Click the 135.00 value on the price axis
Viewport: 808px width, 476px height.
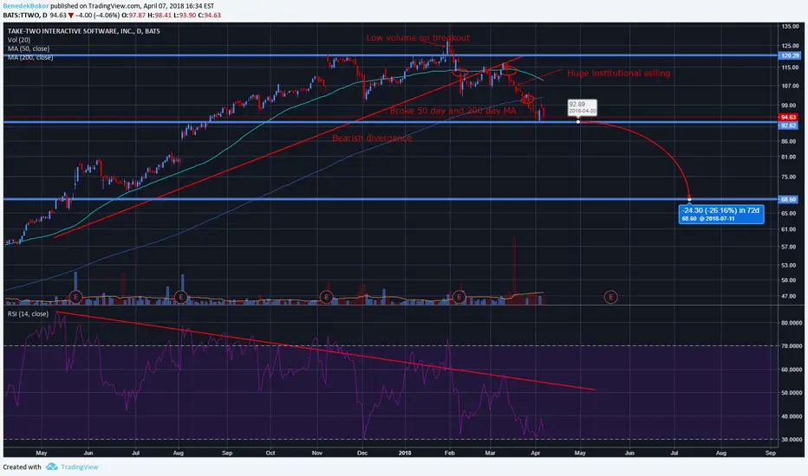[x=790, y=26]
